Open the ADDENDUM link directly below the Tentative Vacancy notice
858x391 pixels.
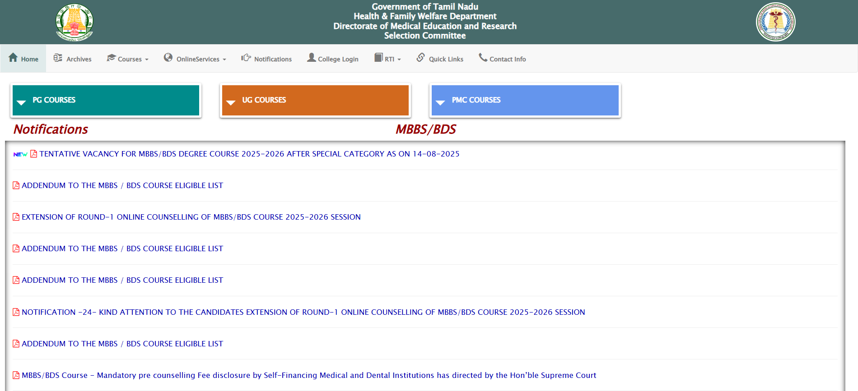[122, 185]
